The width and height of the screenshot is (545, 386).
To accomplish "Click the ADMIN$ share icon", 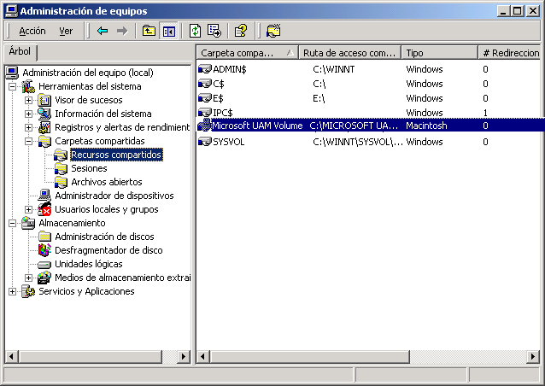I will (x=205, y=69).
